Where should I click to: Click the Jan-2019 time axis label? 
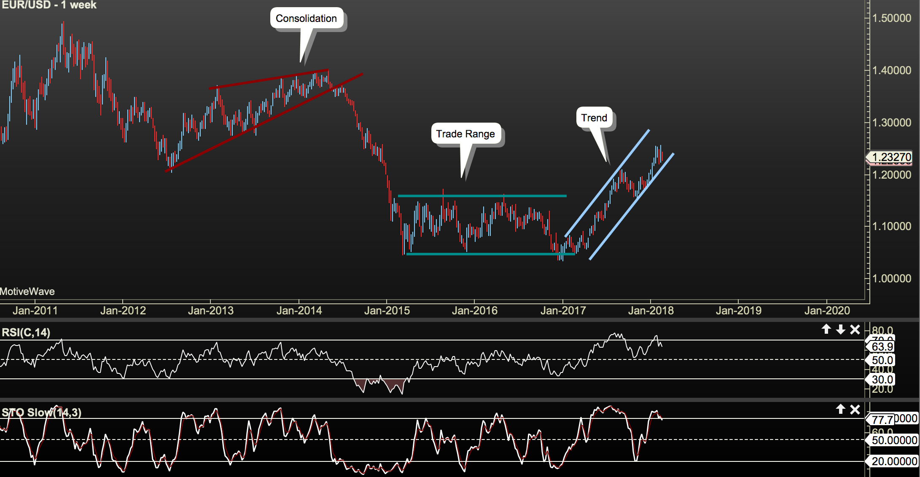coord(739,311)
